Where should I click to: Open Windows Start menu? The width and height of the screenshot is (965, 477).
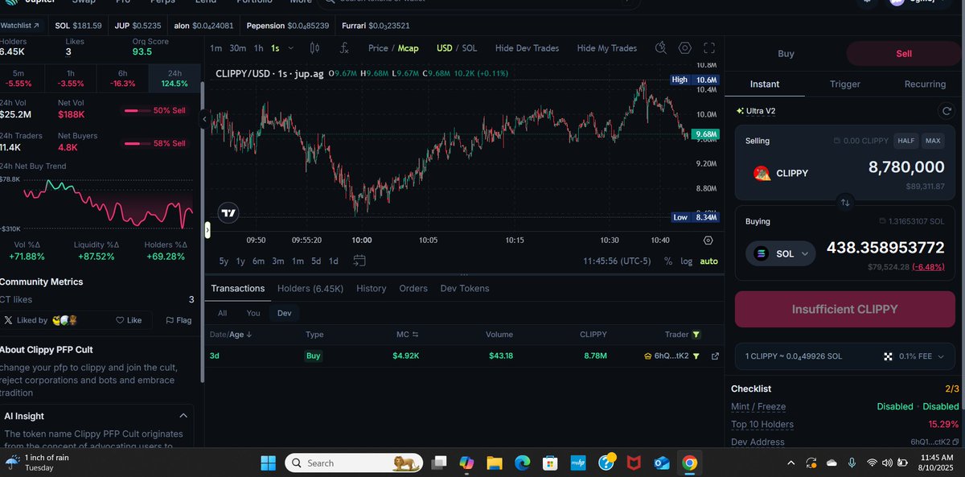click(x=268, y=463)
